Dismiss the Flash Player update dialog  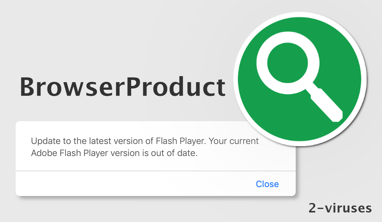coord(267,184)
